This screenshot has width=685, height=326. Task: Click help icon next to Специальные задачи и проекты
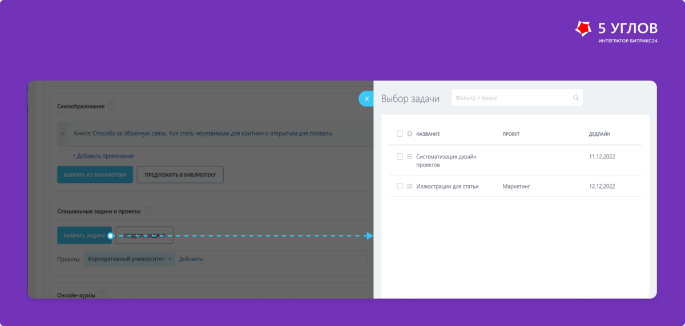[148, 211]
